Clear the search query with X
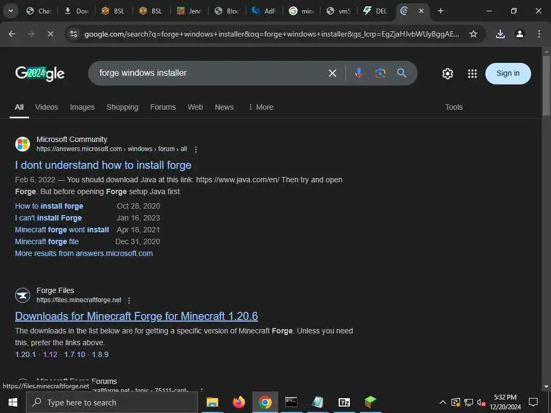551x413 pixels. [333, 73]
